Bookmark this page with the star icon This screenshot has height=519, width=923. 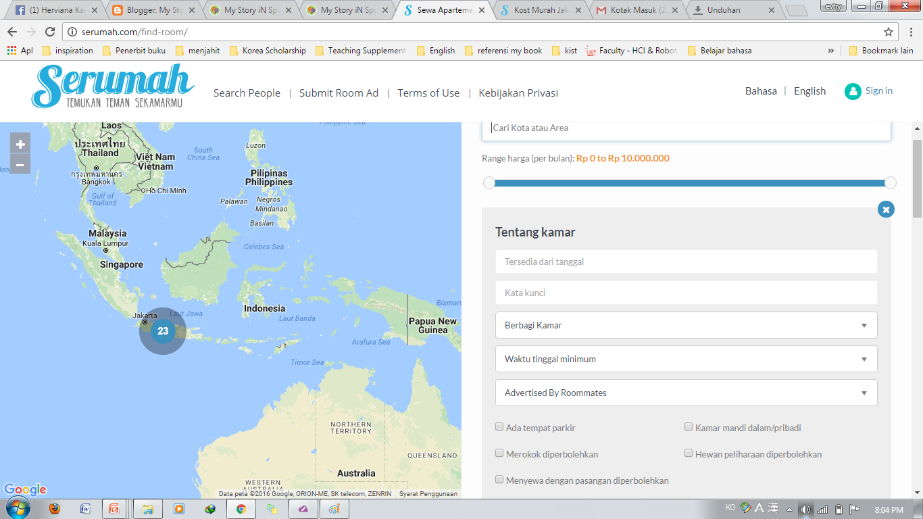pos(889,32)
